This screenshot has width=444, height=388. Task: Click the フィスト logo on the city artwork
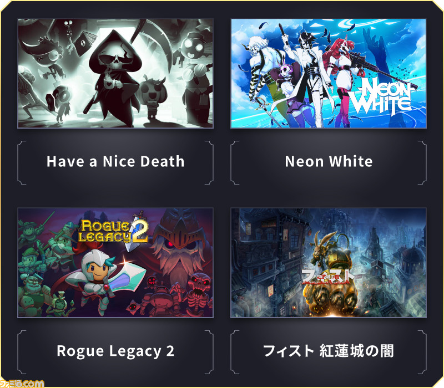pos(328,276)
